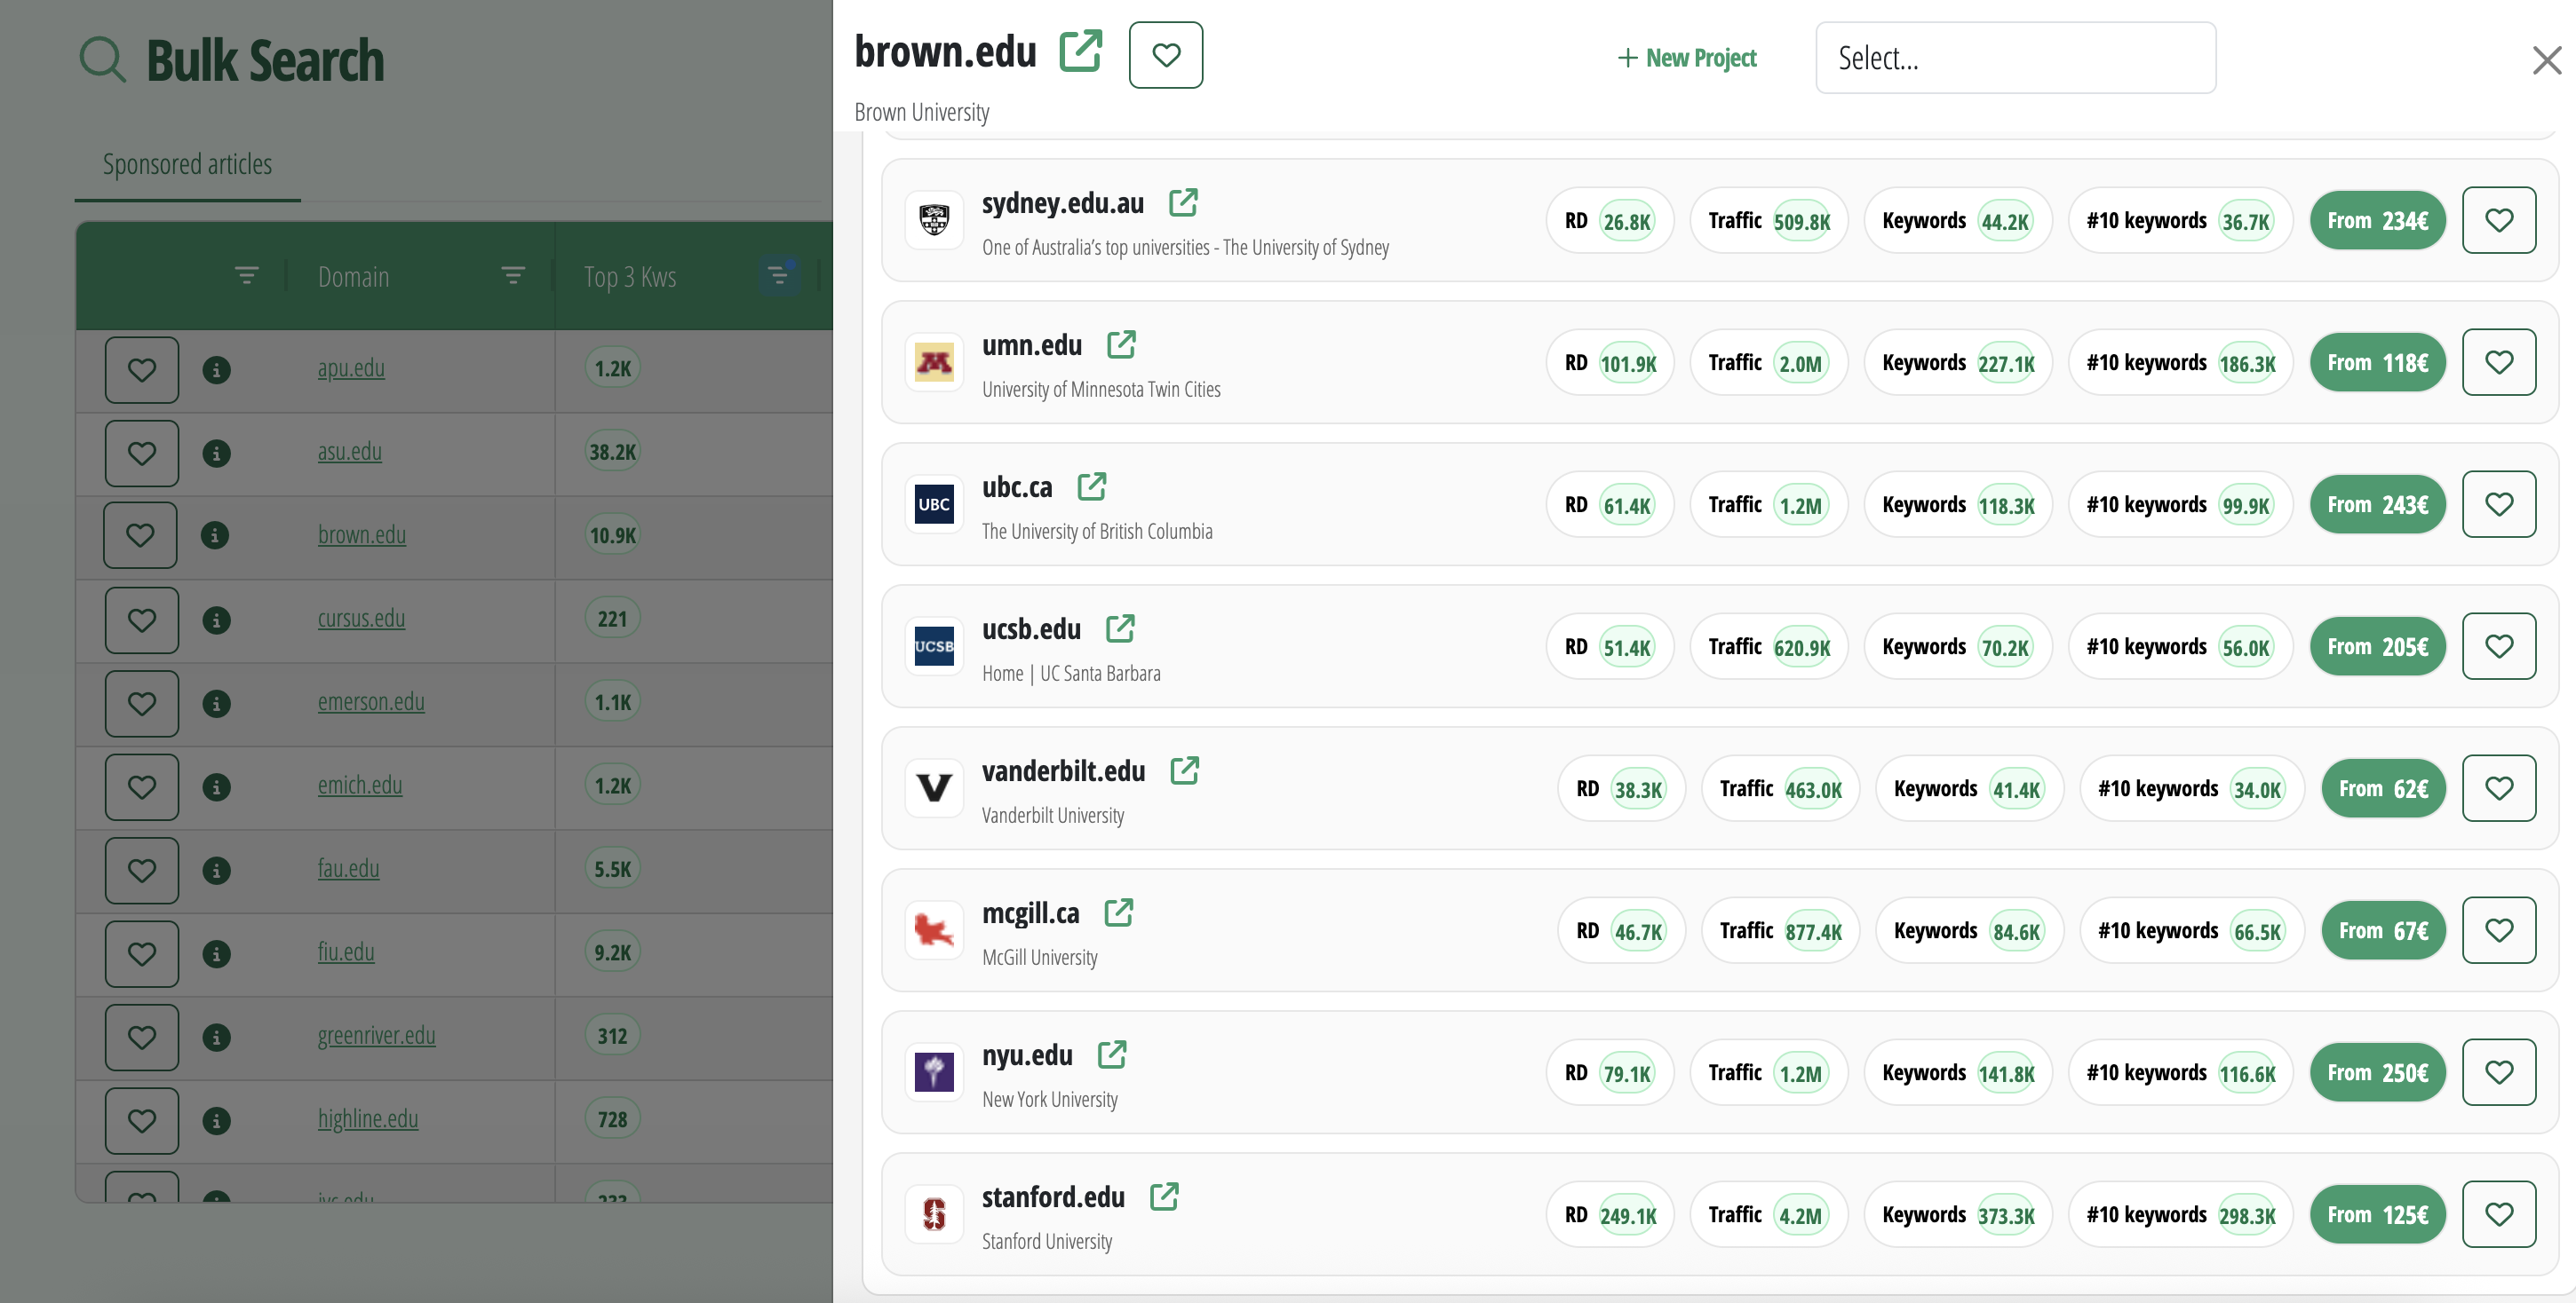Favorite stanford.edu with the heart button
The width and height of the screenshot is (2576, 1303).
point(2499,1213)
